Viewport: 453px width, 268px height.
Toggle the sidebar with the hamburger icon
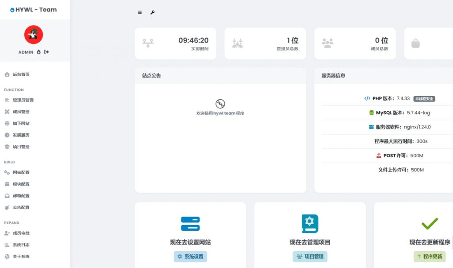tap(140, 13)
